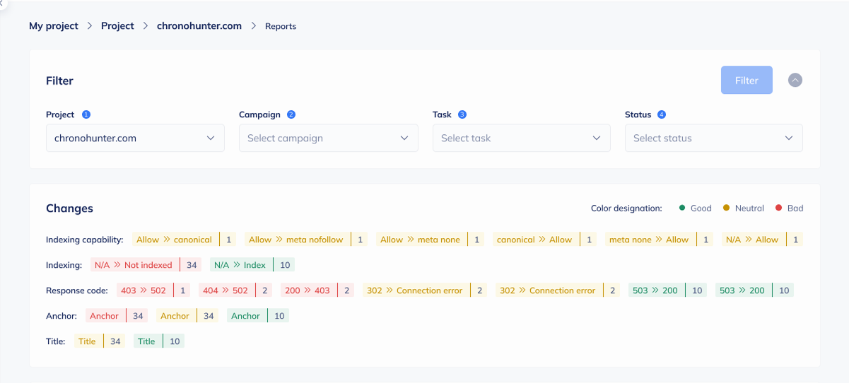Screen dimensions: 849x383
Task: Open the Select campaign dropdown
Action: [x=328, y=138]
